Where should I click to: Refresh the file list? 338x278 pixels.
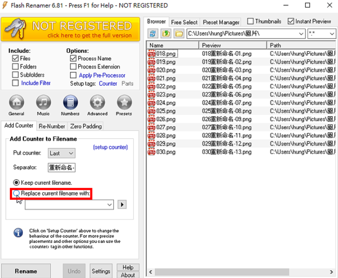(153, 34)
